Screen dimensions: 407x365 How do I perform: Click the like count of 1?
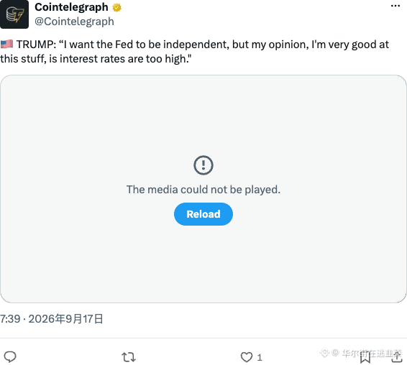pyautogui.click(x=260, y=358)
